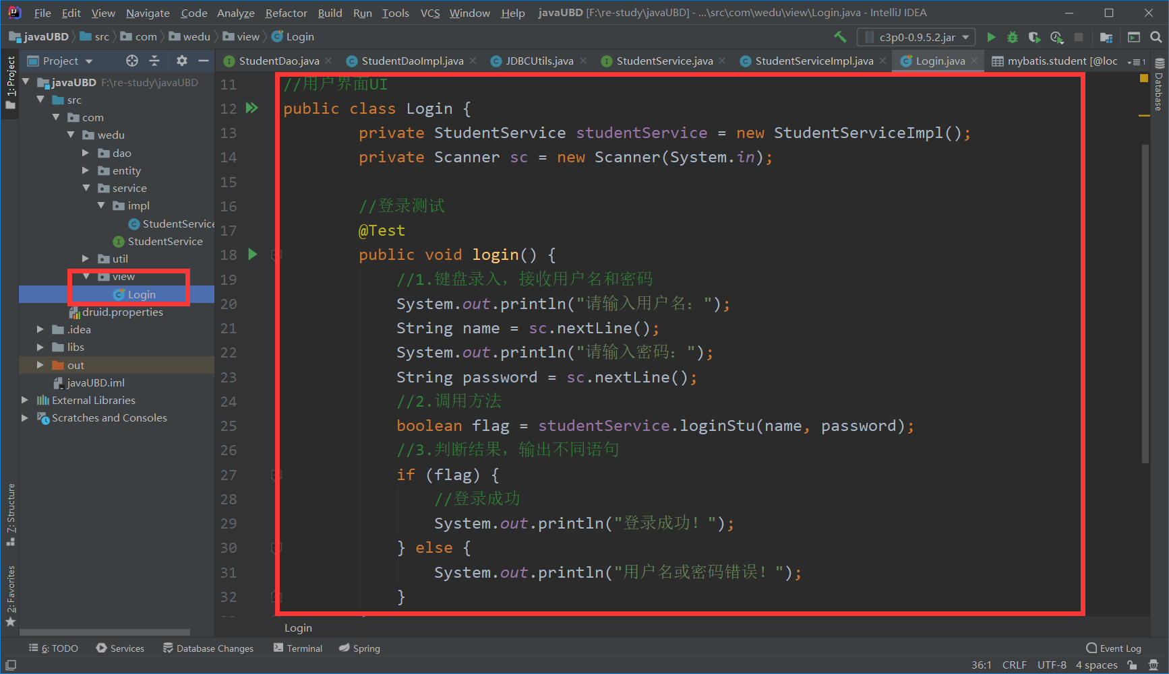1169x674 pixels.
Task: Run login() test via gutter arrow on line 18
Action: click(252, 255)
